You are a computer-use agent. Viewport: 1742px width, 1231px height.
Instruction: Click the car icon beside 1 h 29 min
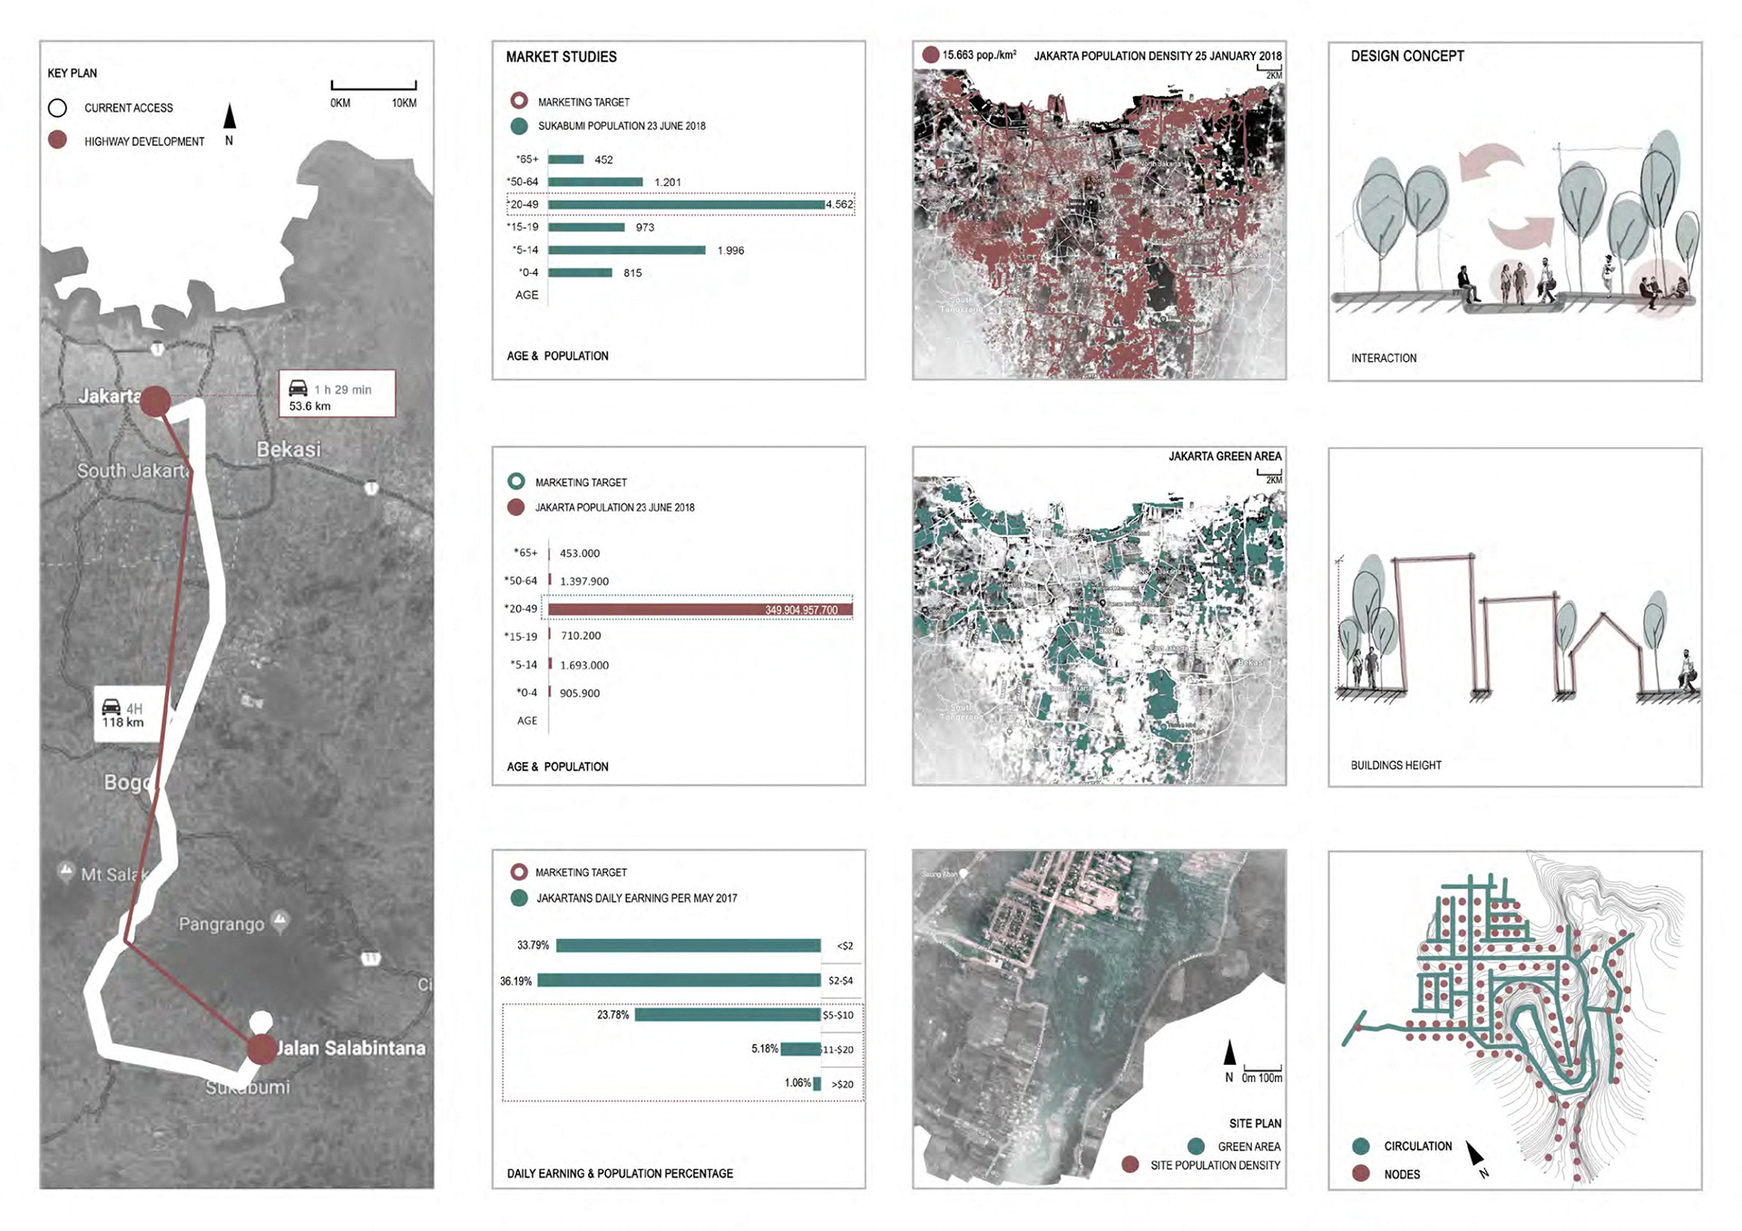[298, 388]
